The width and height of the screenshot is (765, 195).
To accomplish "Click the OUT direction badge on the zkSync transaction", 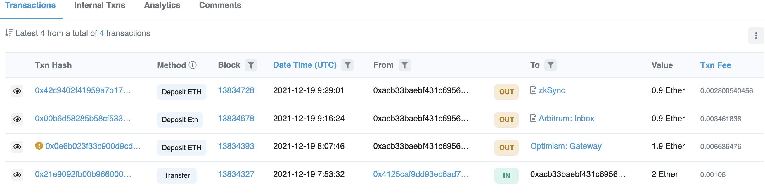I will 507,92.
